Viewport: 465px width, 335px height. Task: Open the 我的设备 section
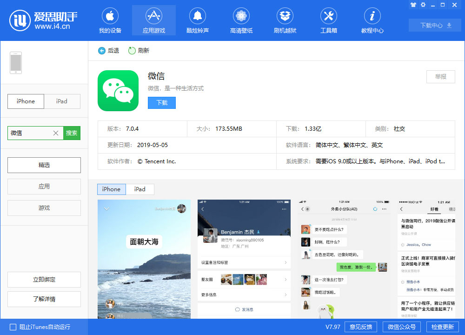pos(110,20)
